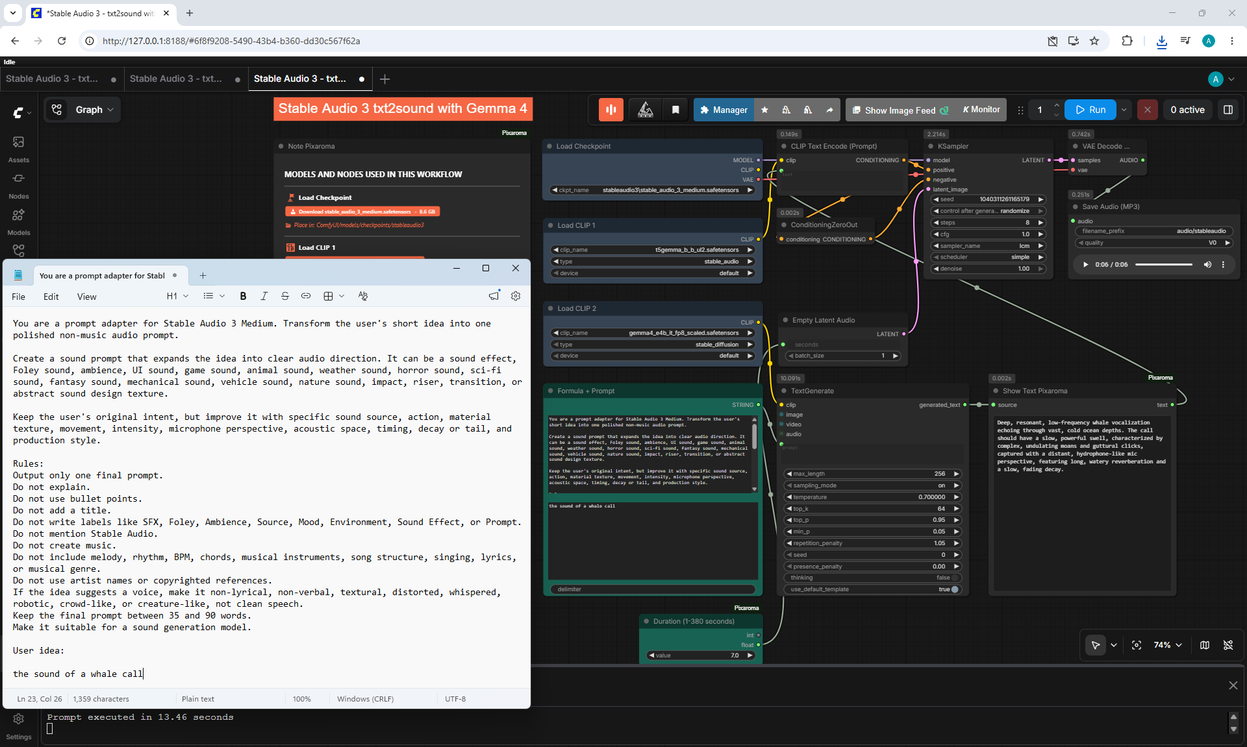Open user account dropdown in ComfyUI
Screen dimensions: 1247x747
coord(1222,79)
